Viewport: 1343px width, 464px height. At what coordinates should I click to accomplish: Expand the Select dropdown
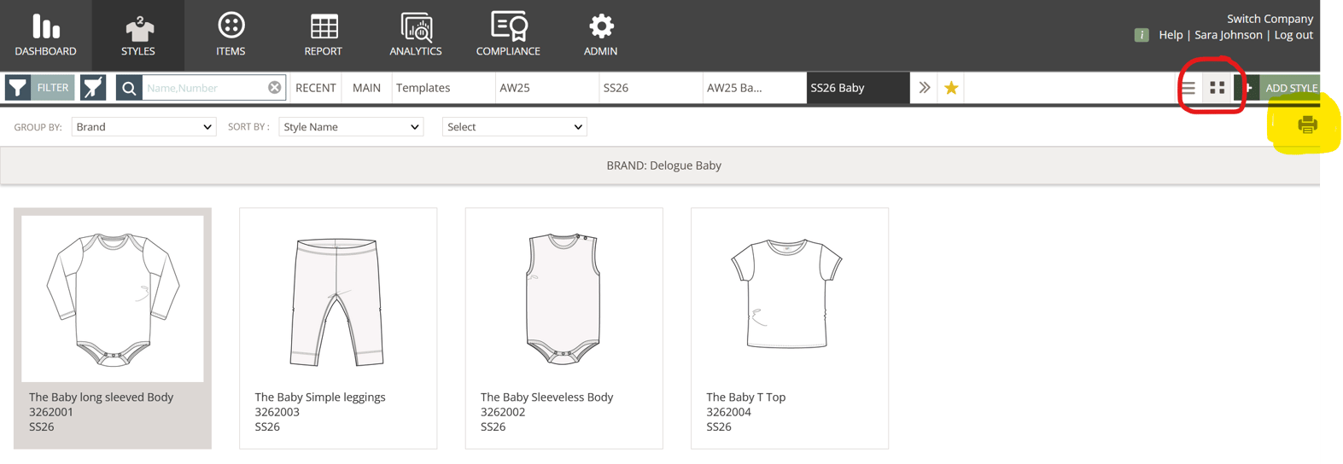coord(514,127)
